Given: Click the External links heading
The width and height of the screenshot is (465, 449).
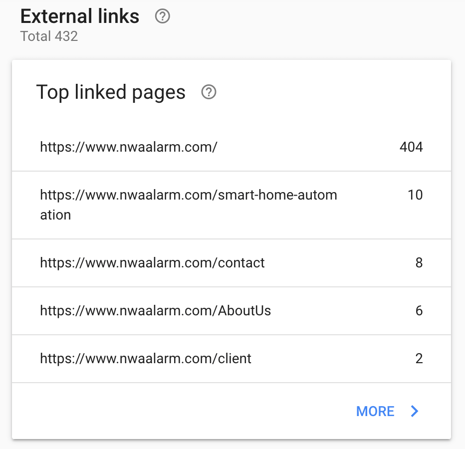Looking at the screenshot, I should (80, 16).
